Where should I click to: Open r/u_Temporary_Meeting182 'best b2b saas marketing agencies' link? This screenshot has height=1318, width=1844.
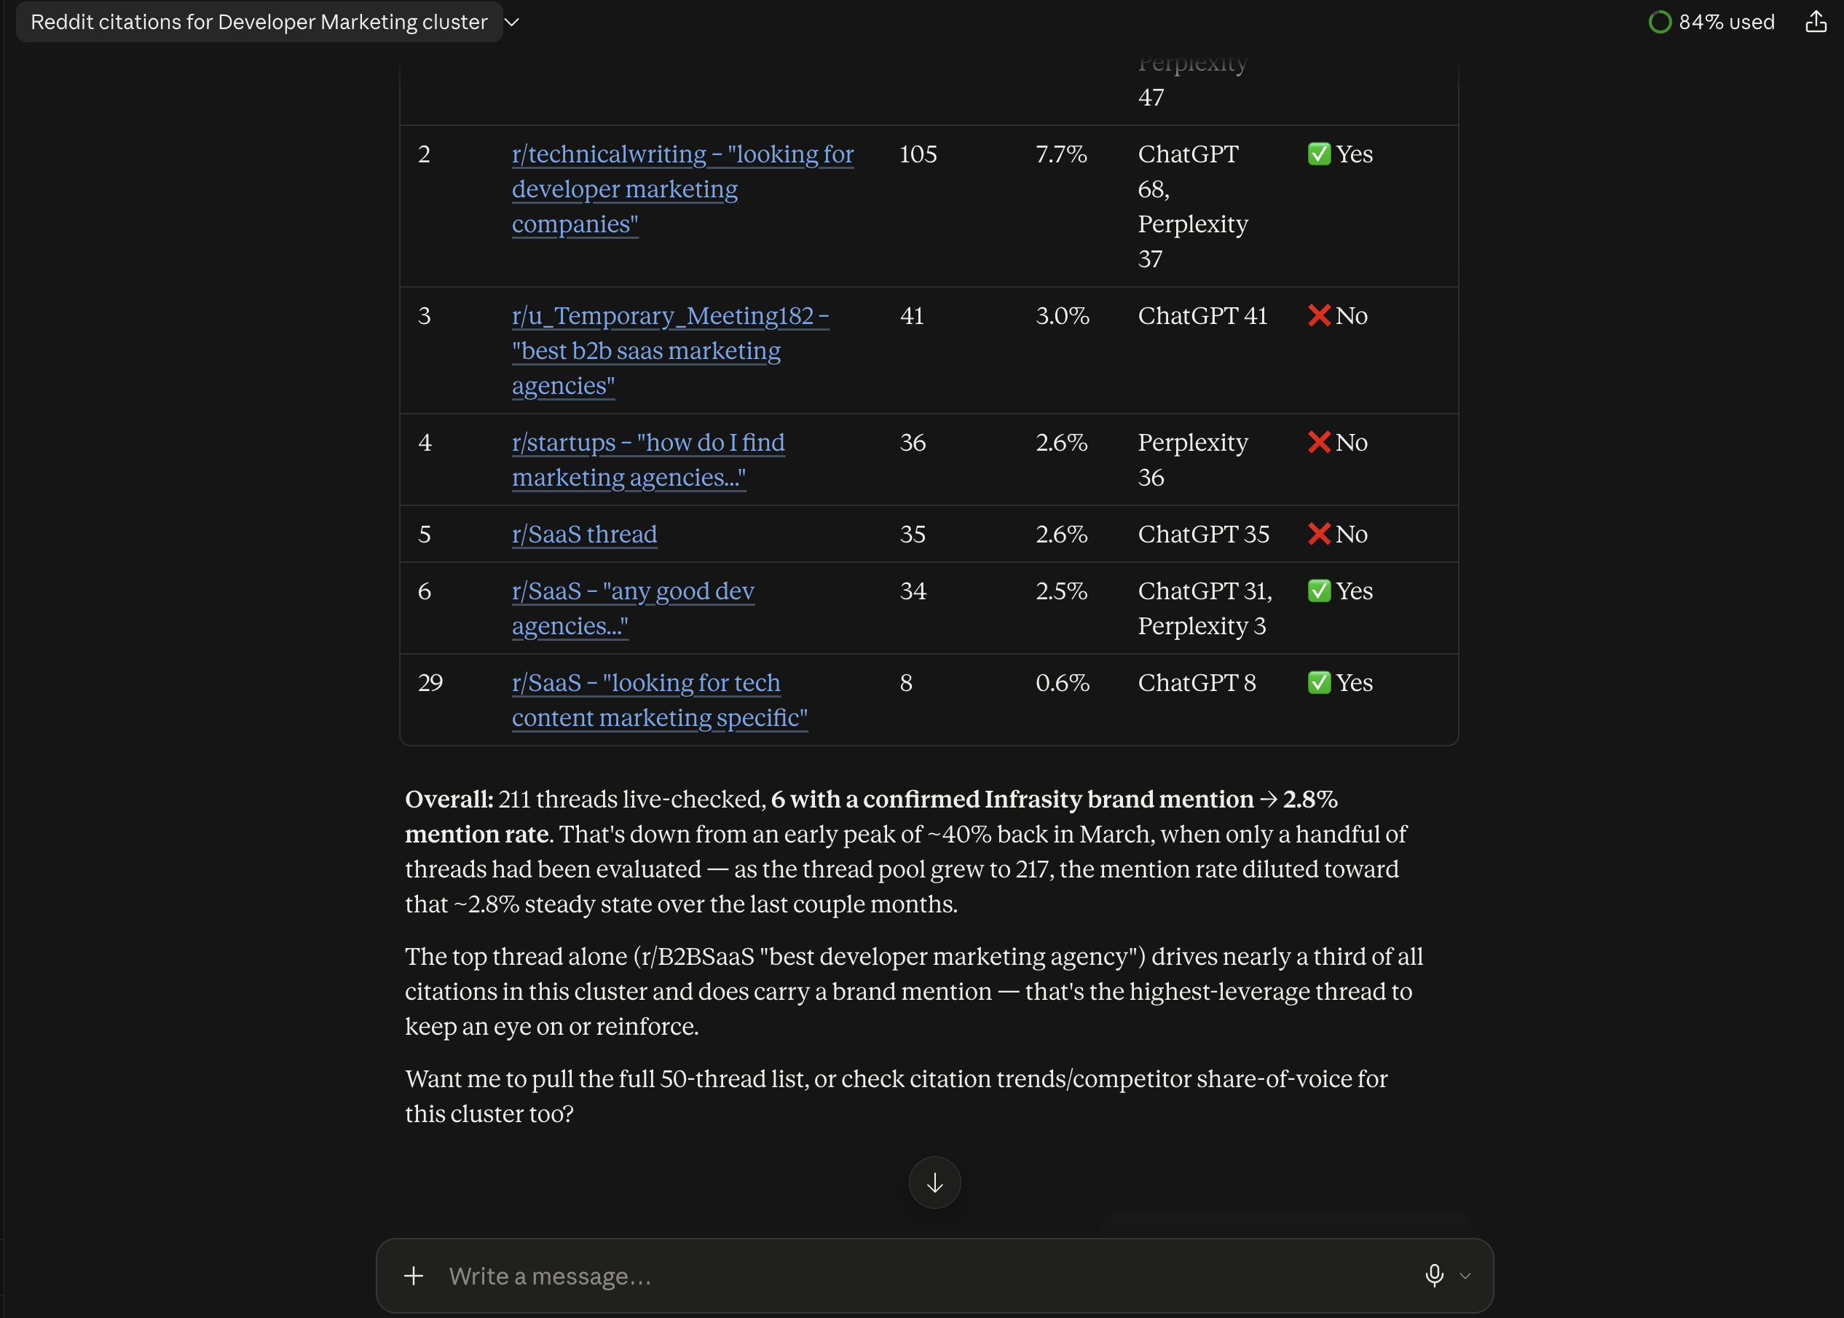coord(671,350)
